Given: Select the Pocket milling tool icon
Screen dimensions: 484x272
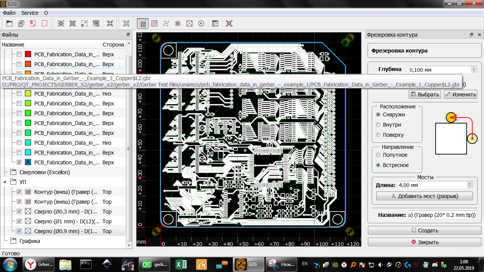Looking at the screenshot, I should 154,23.
